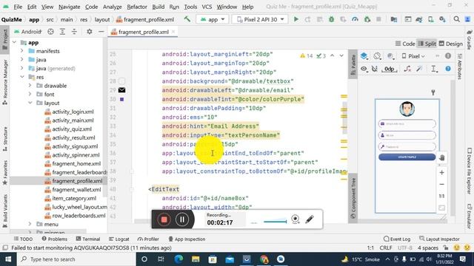Adjust the recorder volume slider
This screenshot has height=266, width=474.
275,222
